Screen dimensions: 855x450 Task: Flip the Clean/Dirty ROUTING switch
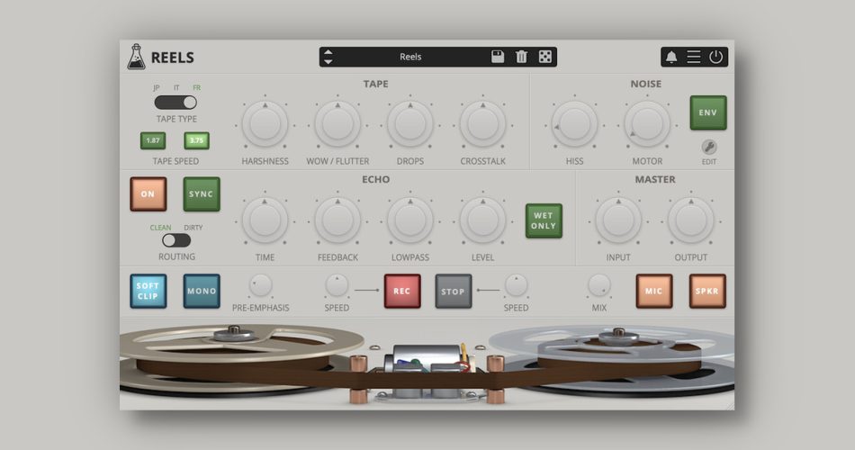(x=175, y=240)
